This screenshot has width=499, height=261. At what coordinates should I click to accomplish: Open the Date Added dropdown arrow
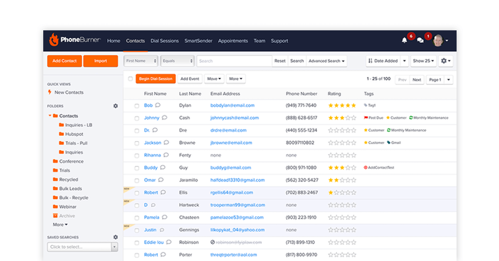(x=404, y=61)
